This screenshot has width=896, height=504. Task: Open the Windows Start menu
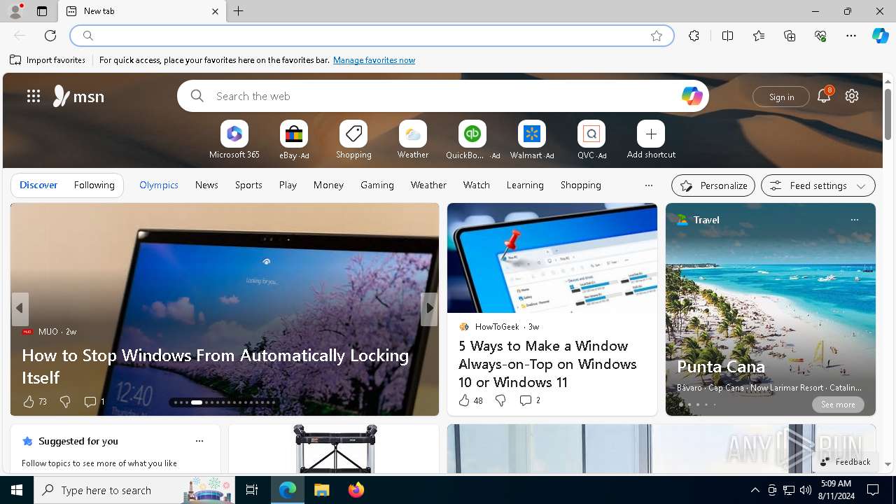(x=17, y=490)
